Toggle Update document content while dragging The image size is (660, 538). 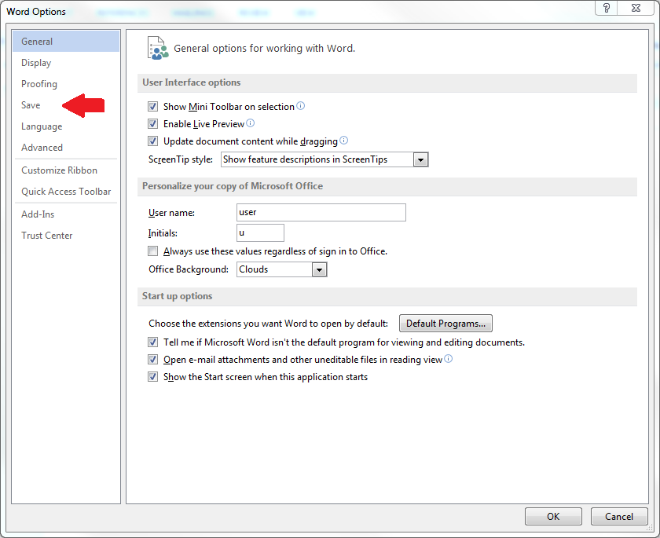[152, 141]
